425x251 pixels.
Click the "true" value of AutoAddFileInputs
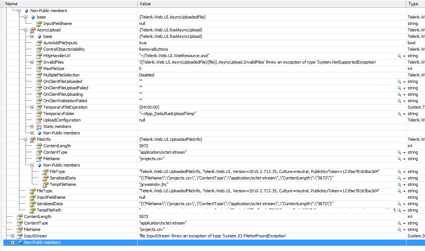click(143, 43)
